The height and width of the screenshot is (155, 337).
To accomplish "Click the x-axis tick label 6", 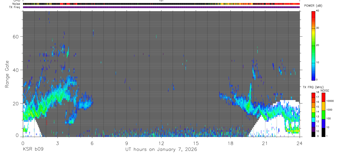I will (x=92, y=143).
